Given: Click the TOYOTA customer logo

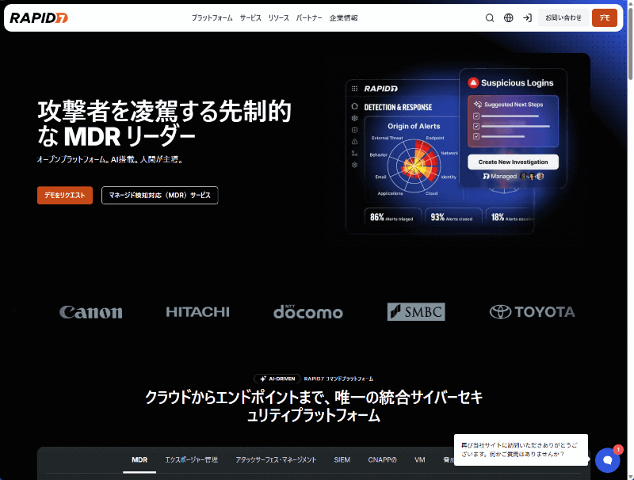Looking at the screenshot, I should 532,311.
